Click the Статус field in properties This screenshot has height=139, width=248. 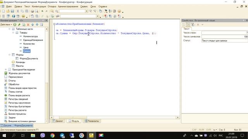[x=225, y=41]
